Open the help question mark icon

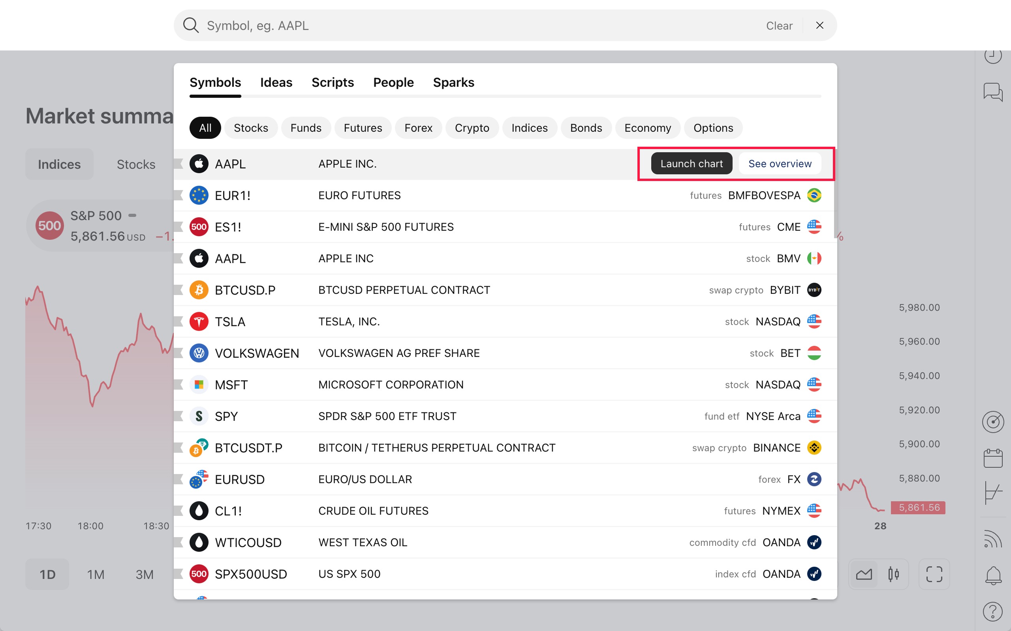(x=992, y=612)
